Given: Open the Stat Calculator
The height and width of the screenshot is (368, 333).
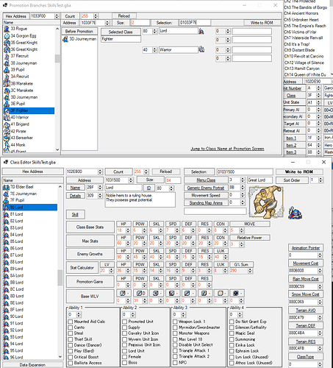Looking at the screenshot, I should click(x=82, y=267).
